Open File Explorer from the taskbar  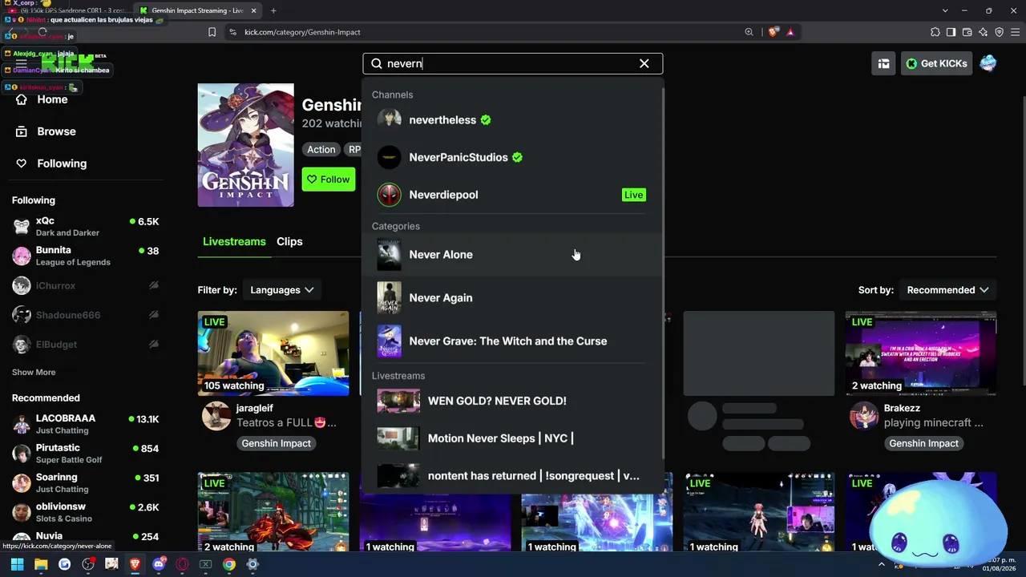click(41, 564)
